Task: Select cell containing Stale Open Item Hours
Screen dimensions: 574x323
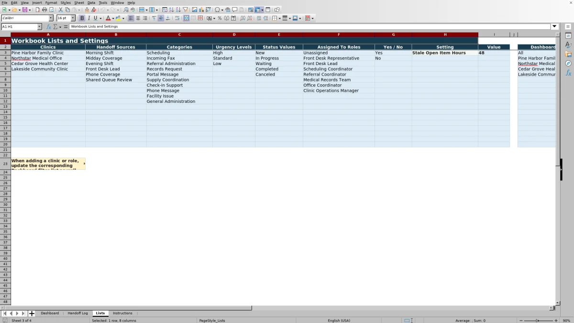Action: click(445, 53)
